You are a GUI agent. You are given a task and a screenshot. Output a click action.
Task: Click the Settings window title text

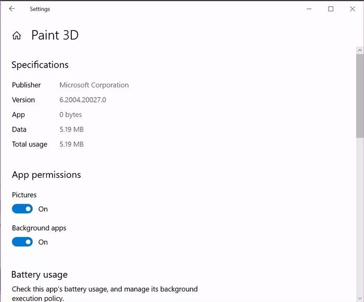[40, 9]
